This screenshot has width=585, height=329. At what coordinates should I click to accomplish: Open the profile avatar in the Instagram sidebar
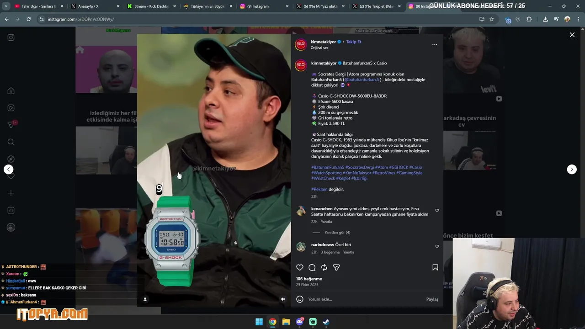click(11, 227)
